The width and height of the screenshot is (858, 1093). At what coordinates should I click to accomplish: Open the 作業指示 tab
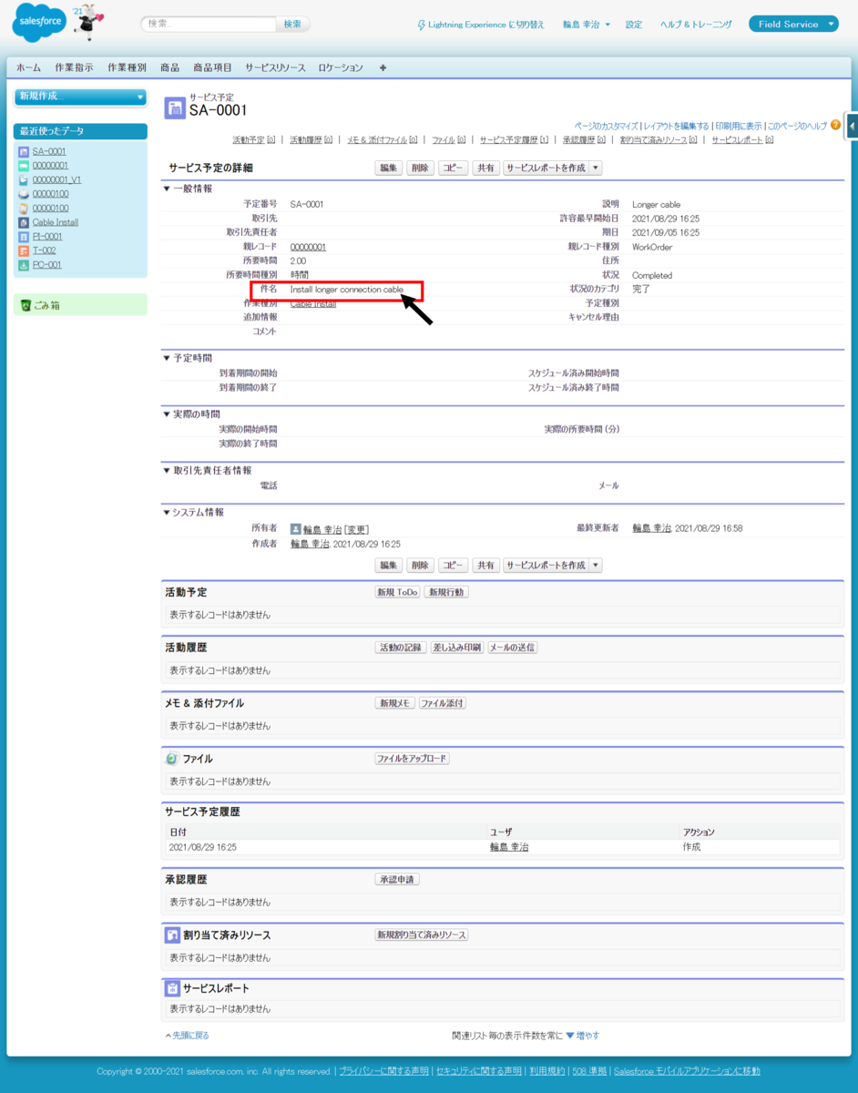74,67
